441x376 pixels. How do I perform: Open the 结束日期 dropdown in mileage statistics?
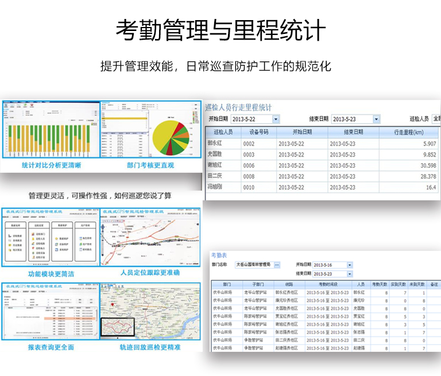376,119
